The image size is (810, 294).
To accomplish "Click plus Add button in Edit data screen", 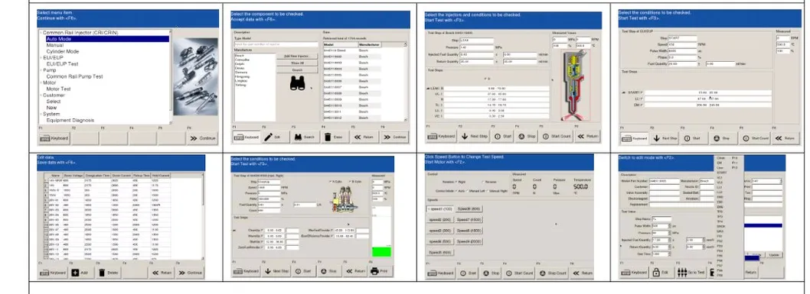I will coord(82,273).
